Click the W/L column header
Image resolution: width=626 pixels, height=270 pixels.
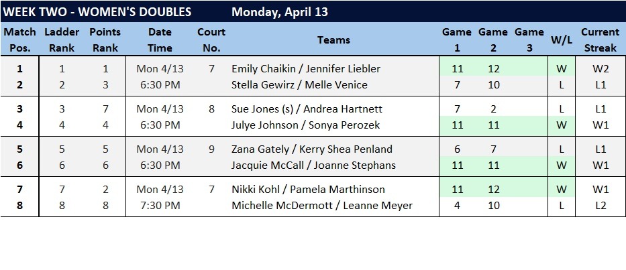click(560, 40)
